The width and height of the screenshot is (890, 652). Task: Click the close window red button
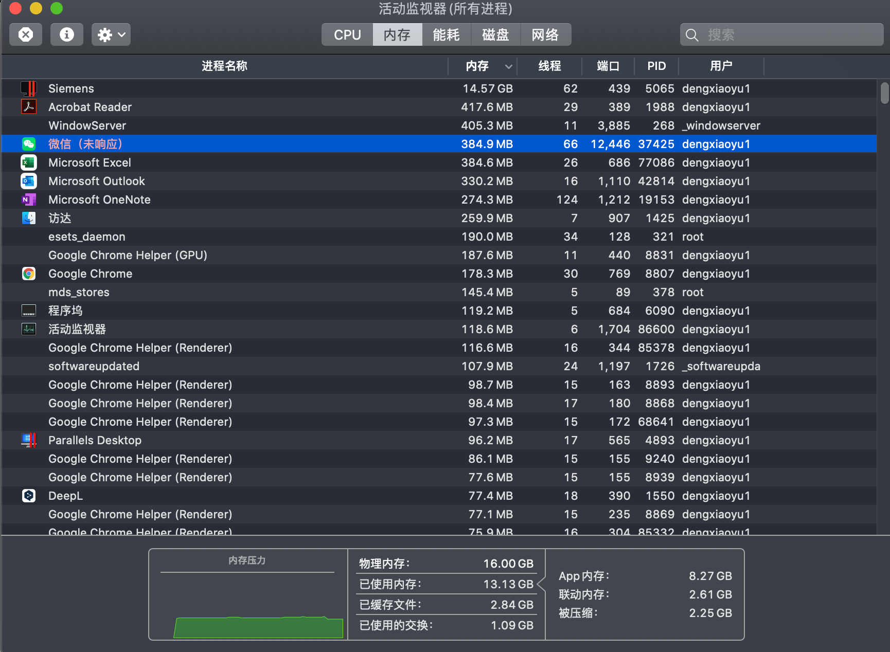[x=15, y=8]
